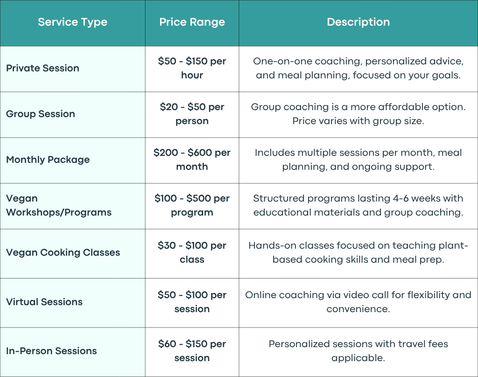Click the online coaching via video call description
Image resolution: width=478 pixels, height=377 pixels.
tap(358, 302)
